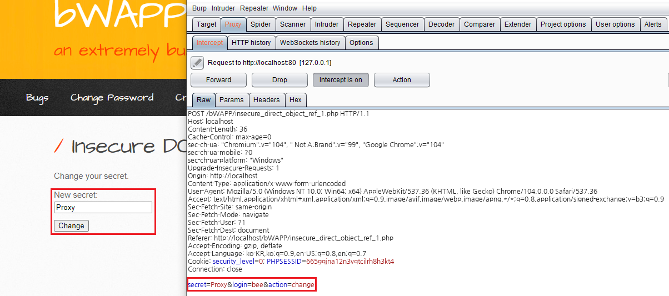This screenshot has height=296, width=669.
Task: Click the Change button in bWAPP
Action: point(71,225)
